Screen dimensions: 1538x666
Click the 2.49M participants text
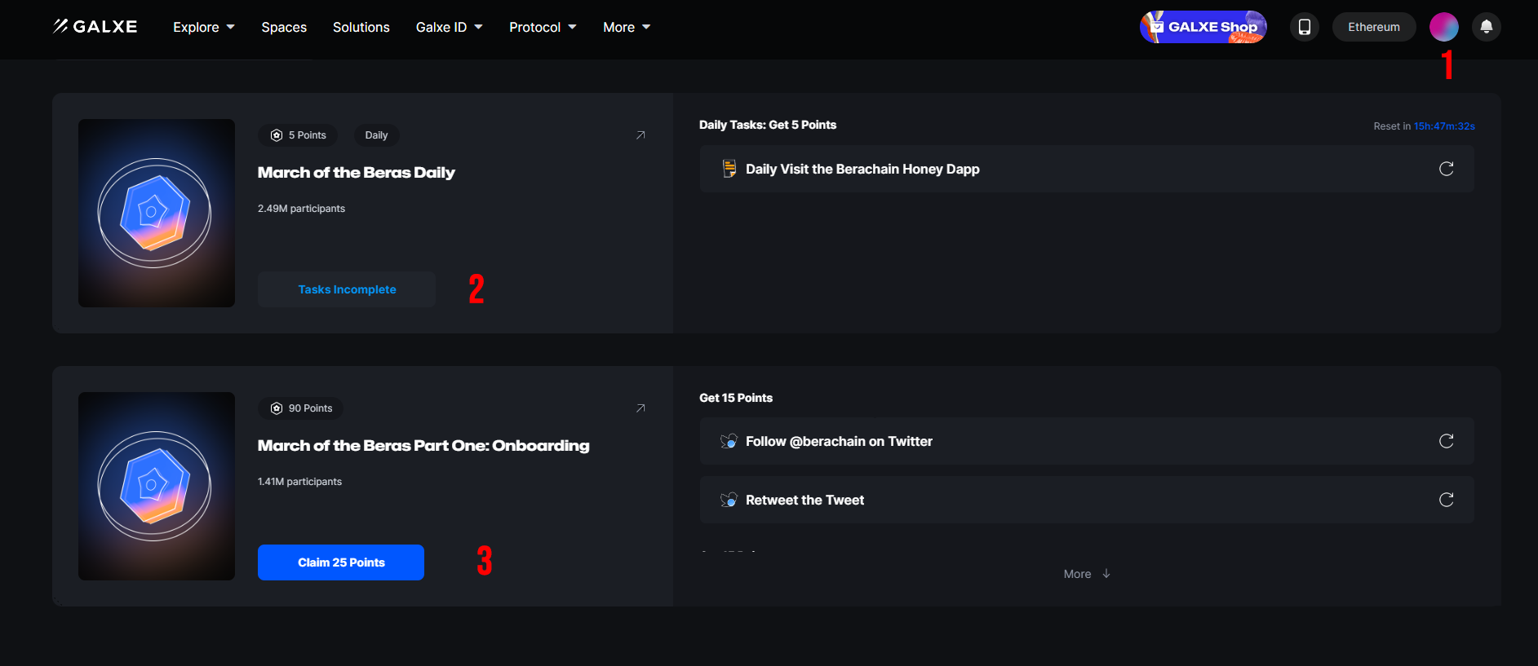[x=301, y=209]
